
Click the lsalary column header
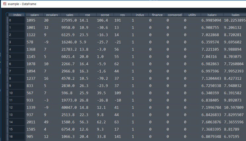212,15
